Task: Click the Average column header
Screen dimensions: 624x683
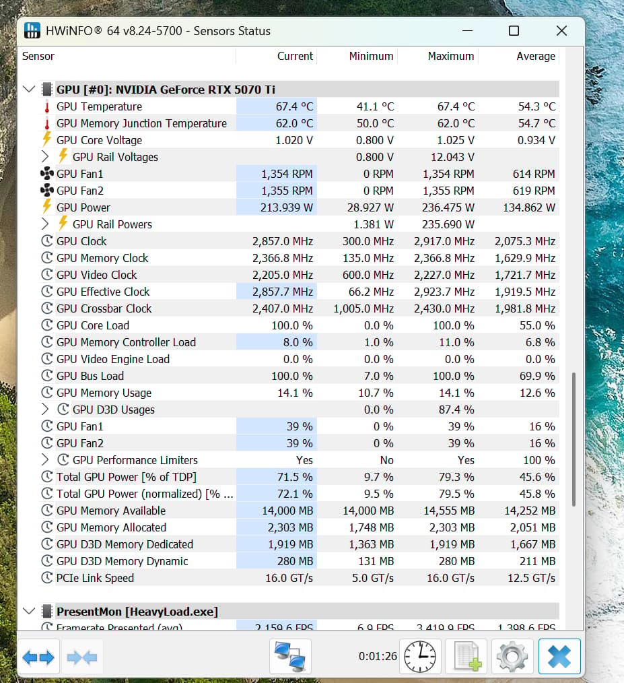Action: (x=536, y=56)
